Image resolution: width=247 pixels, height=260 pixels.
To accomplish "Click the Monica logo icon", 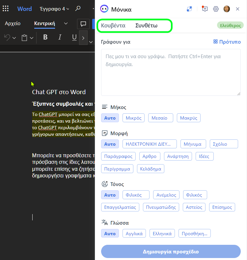I will point(104,9).
